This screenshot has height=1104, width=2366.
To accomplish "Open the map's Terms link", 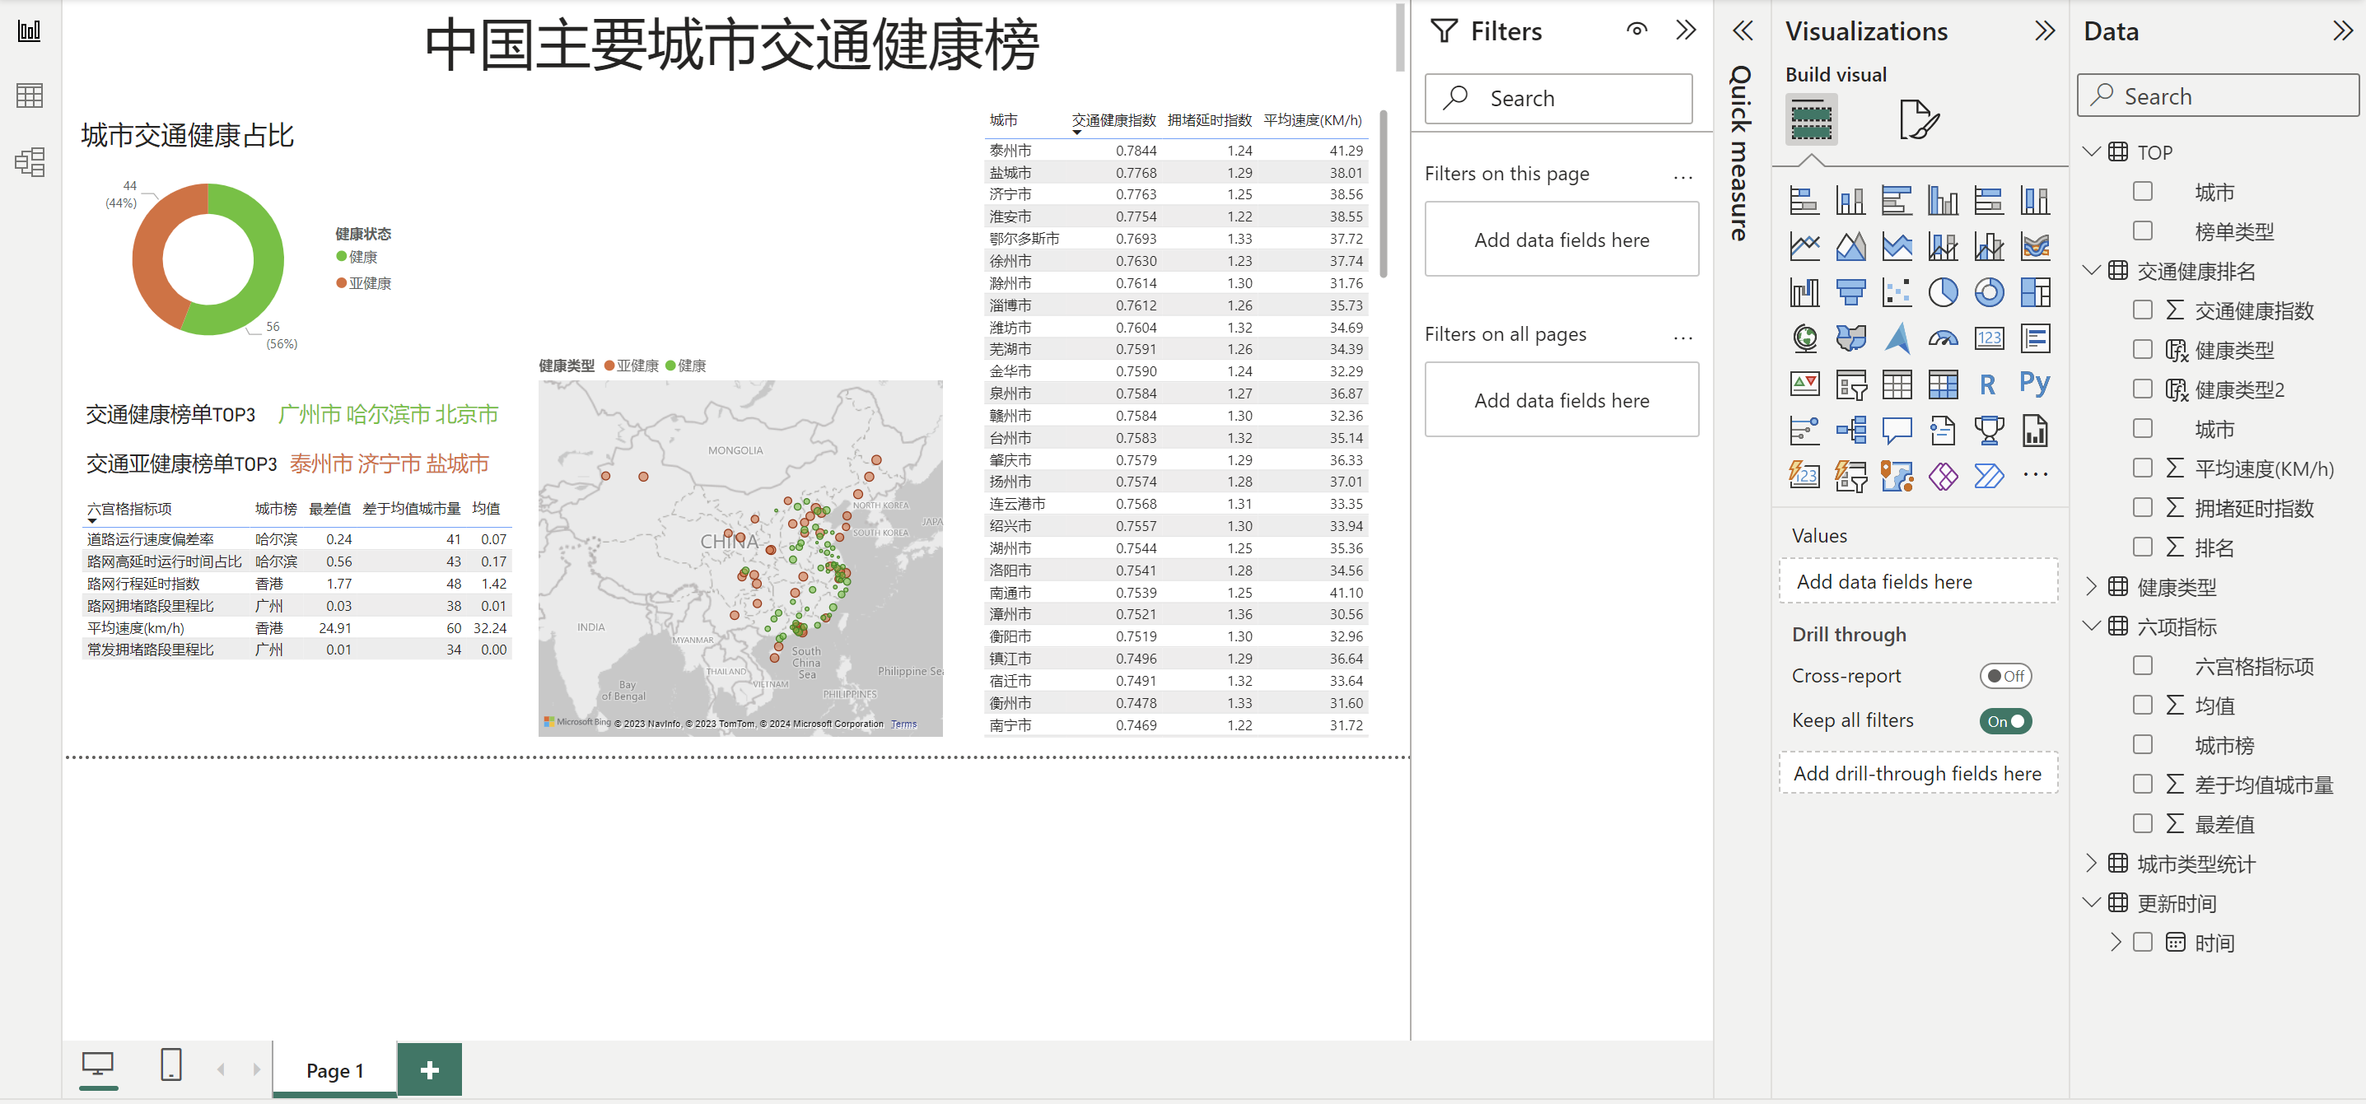I will click(x=903, y=724).
